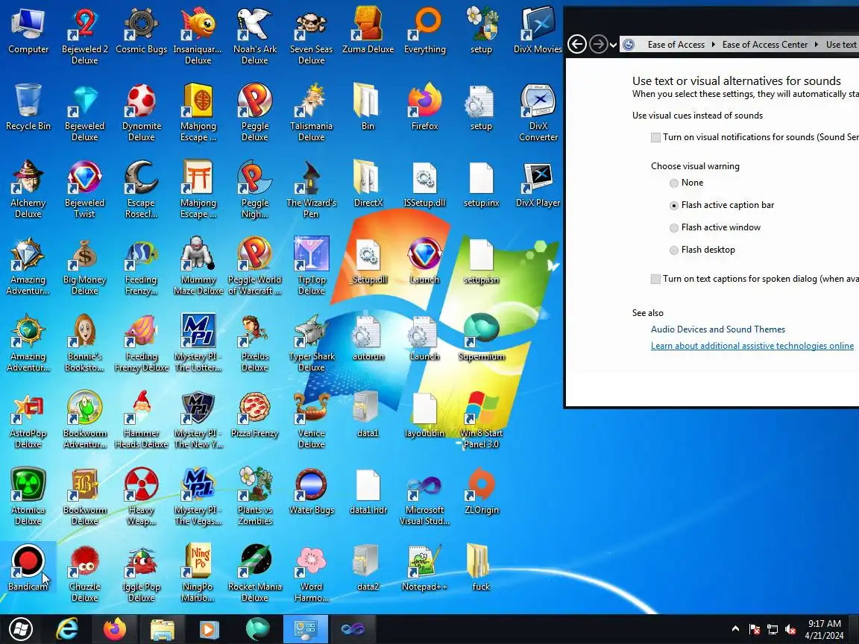
Task: Select the Computer desktop icon
Action: pyautogui.click(x=28, y=30)
